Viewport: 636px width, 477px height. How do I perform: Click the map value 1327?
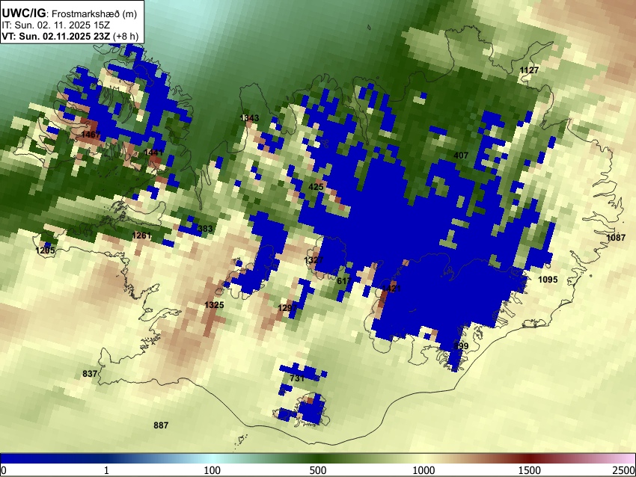pos(314,259)
